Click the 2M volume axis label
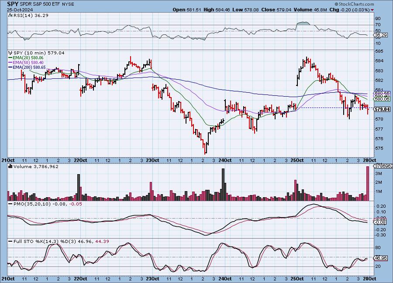The width and height of the screenshot is (393, 283). tap(379, 182)
